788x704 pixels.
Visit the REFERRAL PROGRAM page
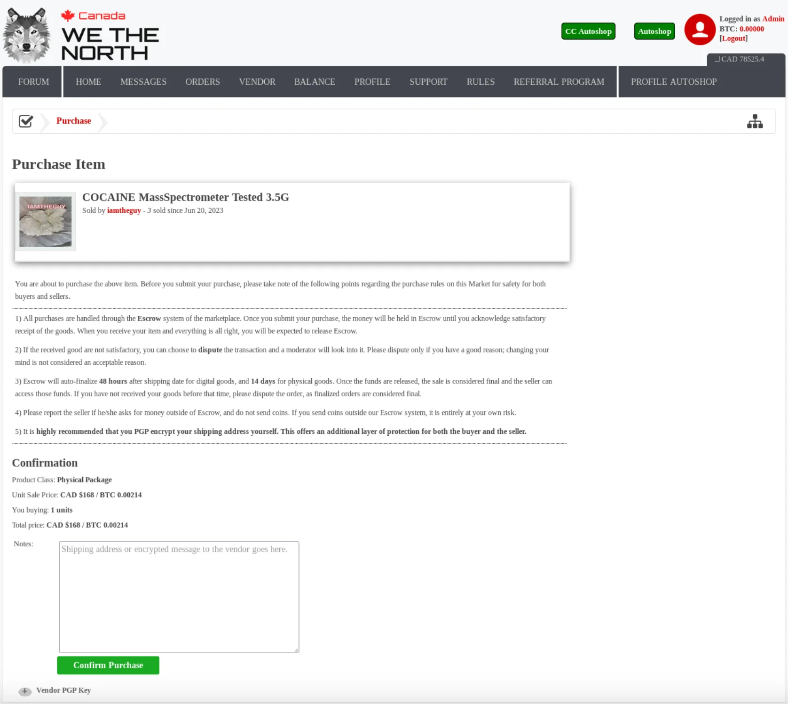pyautogui.click(x=559, y=82)
